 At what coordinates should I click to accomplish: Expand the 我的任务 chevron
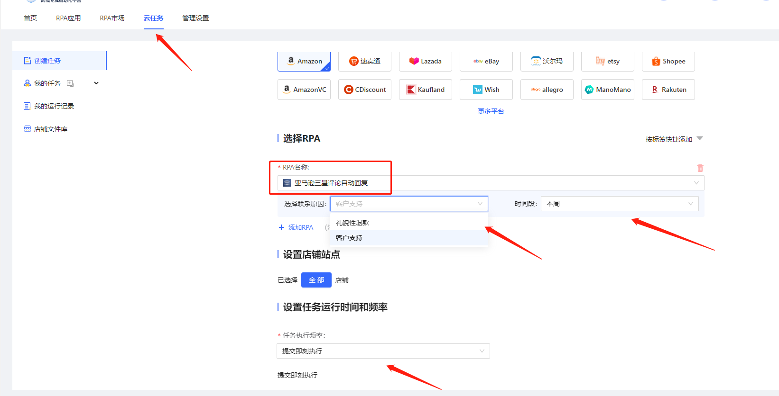96,83
